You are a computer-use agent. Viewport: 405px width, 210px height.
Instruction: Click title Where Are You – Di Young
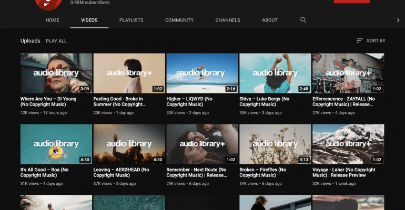click(x=48, y=101)
